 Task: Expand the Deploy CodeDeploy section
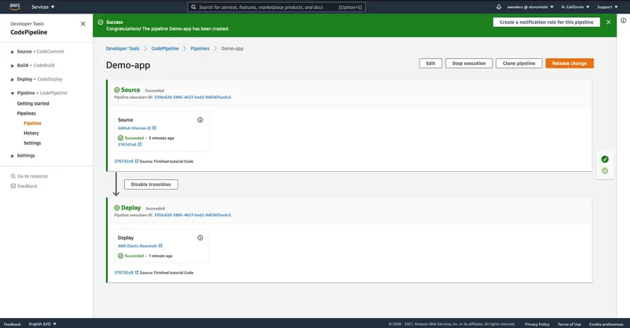coord(12,79)
